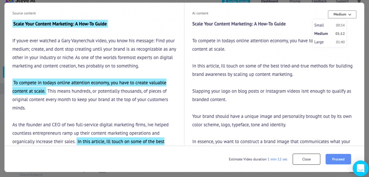Screen dimensions: 369x177
Task: Click the 'As the founder and CEO' paragraph
Action: (x=90, y=133)
